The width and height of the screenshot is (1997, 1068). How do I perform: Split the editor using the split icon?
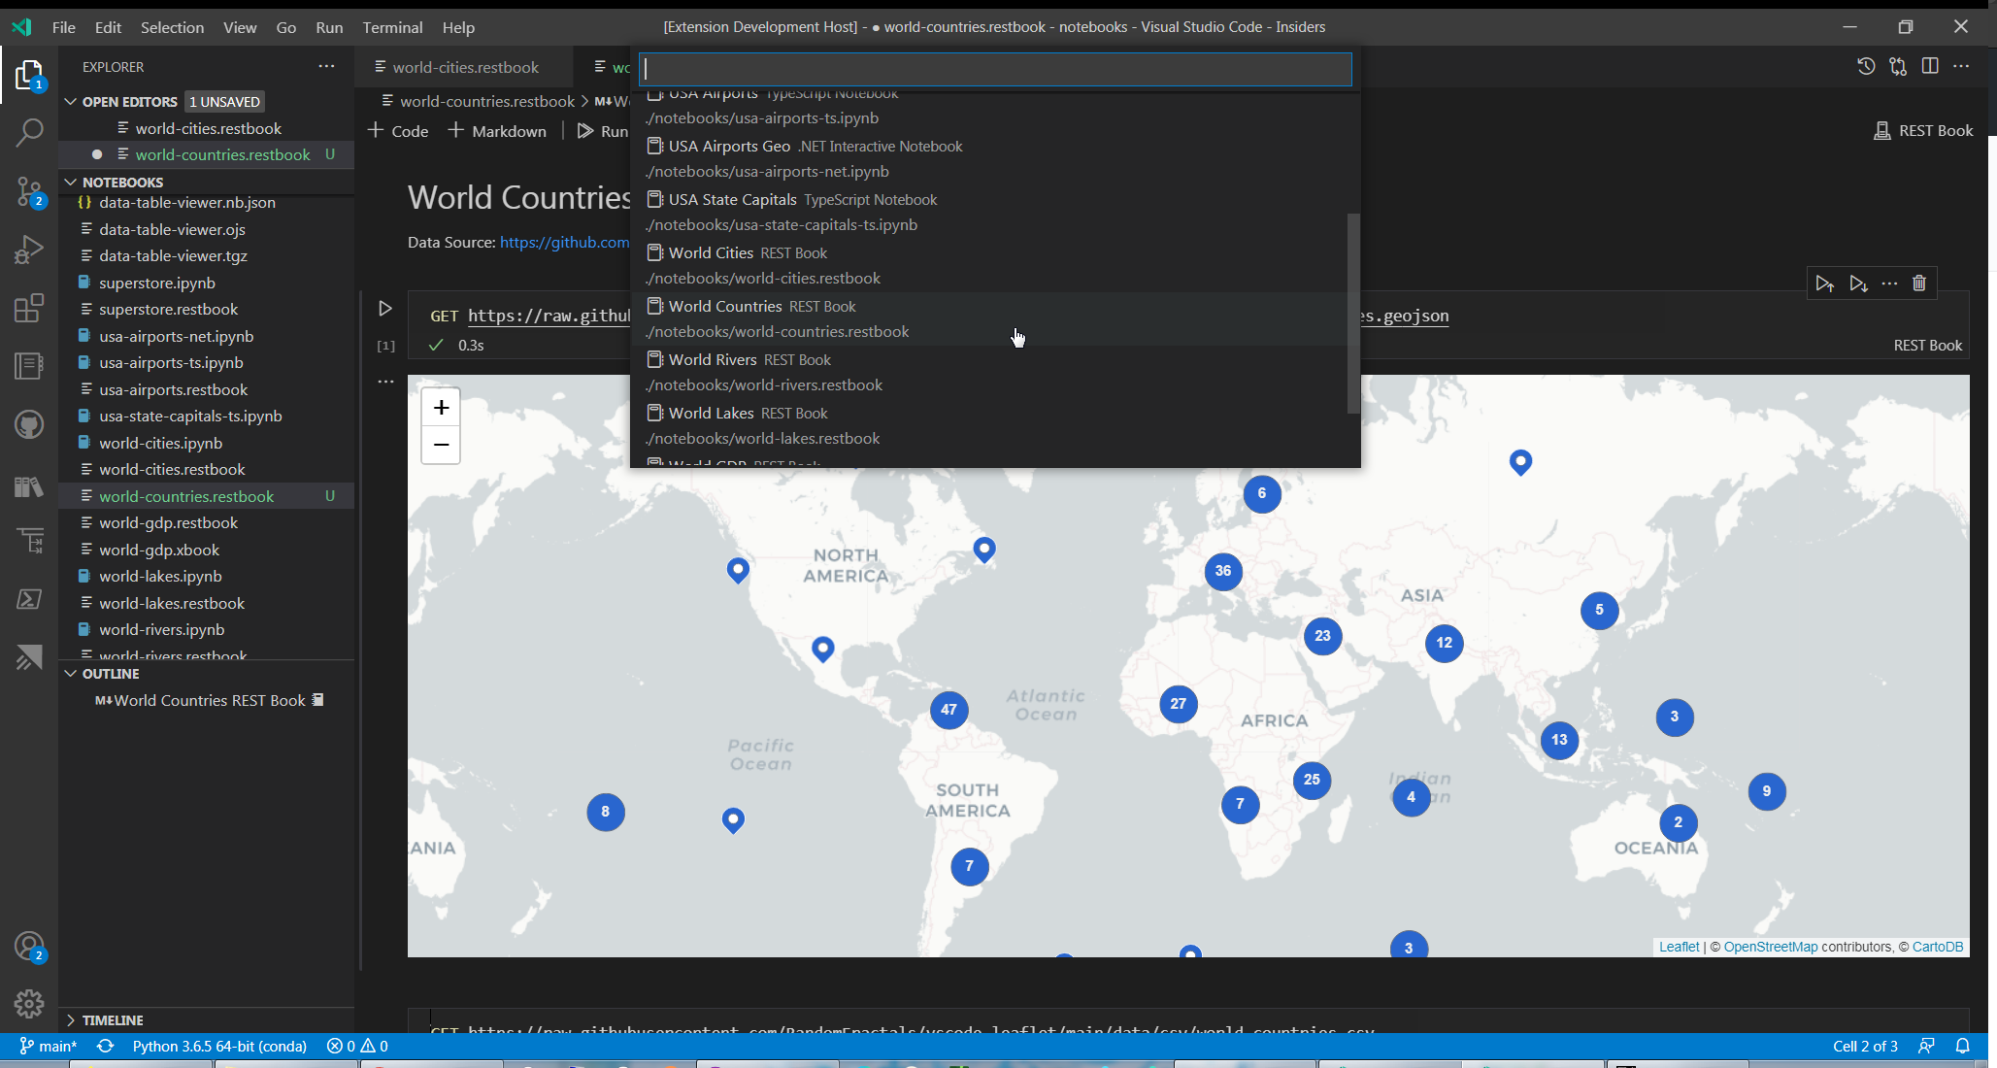click(1930, 66)
